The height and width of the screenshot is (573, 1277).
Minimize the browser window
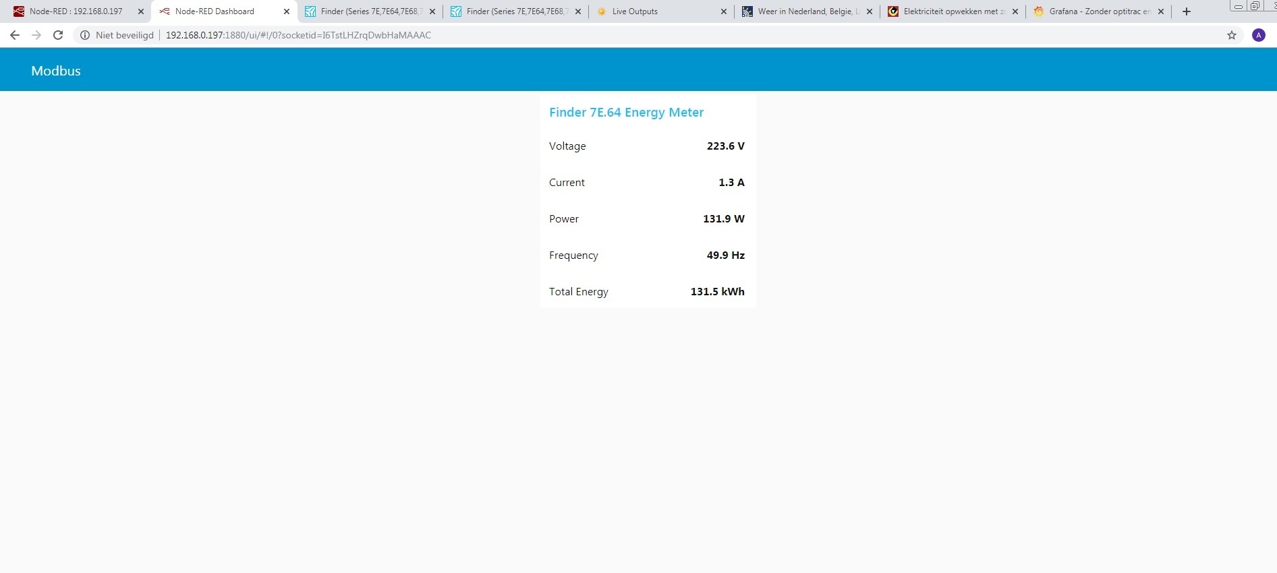1239,6
